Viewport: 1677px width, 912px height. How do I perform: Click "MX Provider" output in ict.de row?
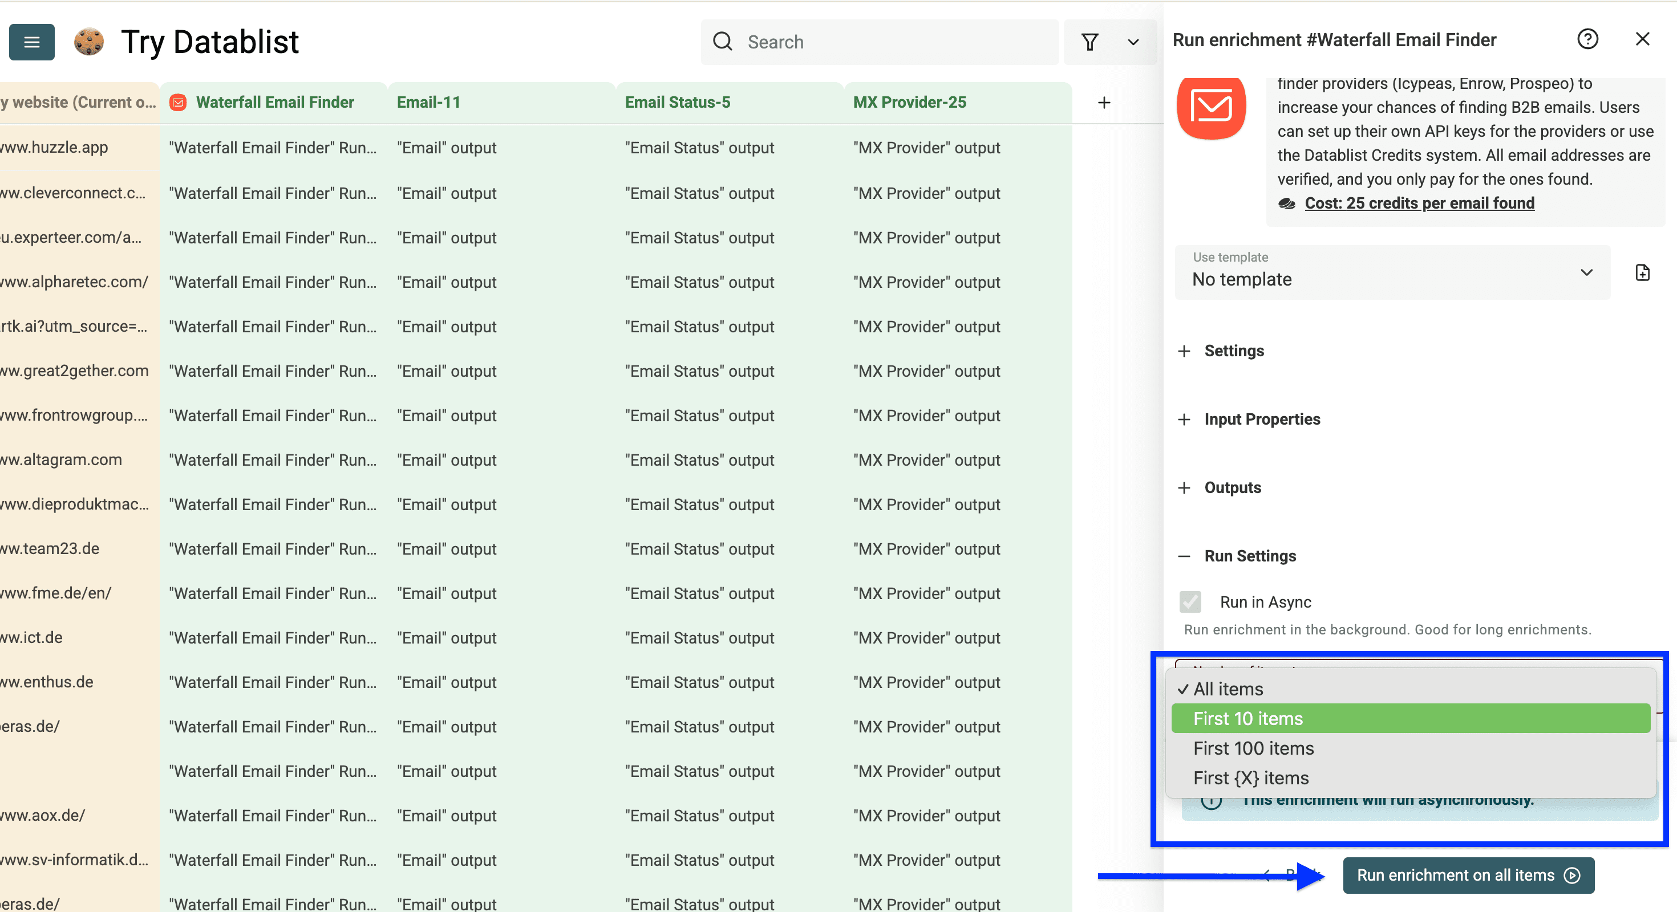pyautogui.click(x=958, y=637)
